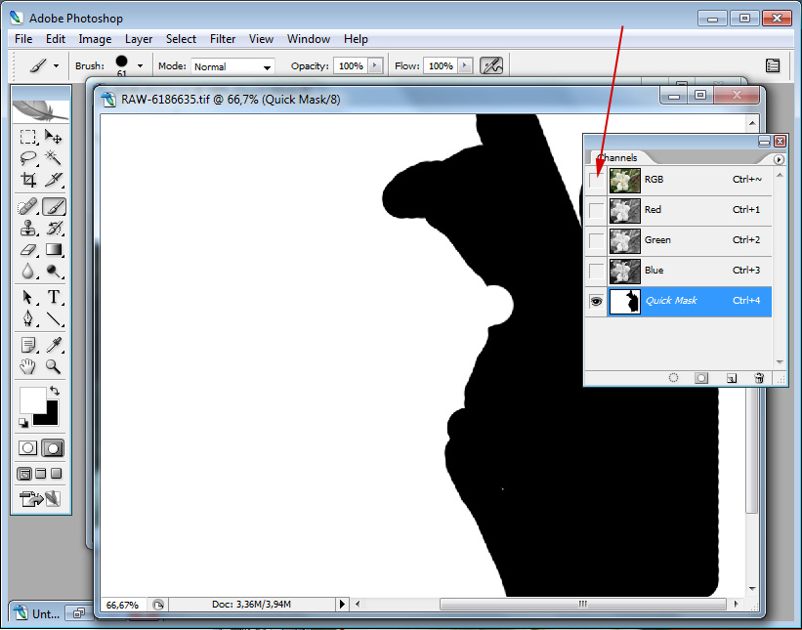Create new channel in Channels panel
Image resolution: width=802 pixels, height=630 pixels.
732,378
